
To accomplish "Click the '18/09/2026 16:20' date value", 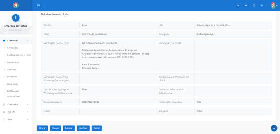I will pyautogui.click(x=91, y=102).
